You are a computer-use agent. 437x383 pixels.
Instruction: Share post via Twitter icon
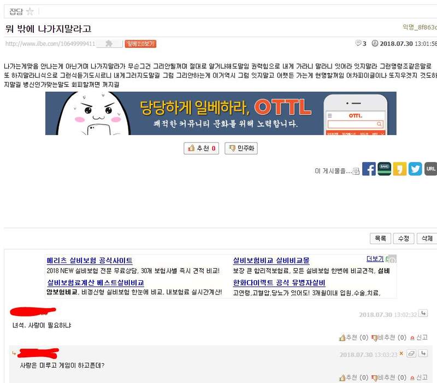[415, 169]
